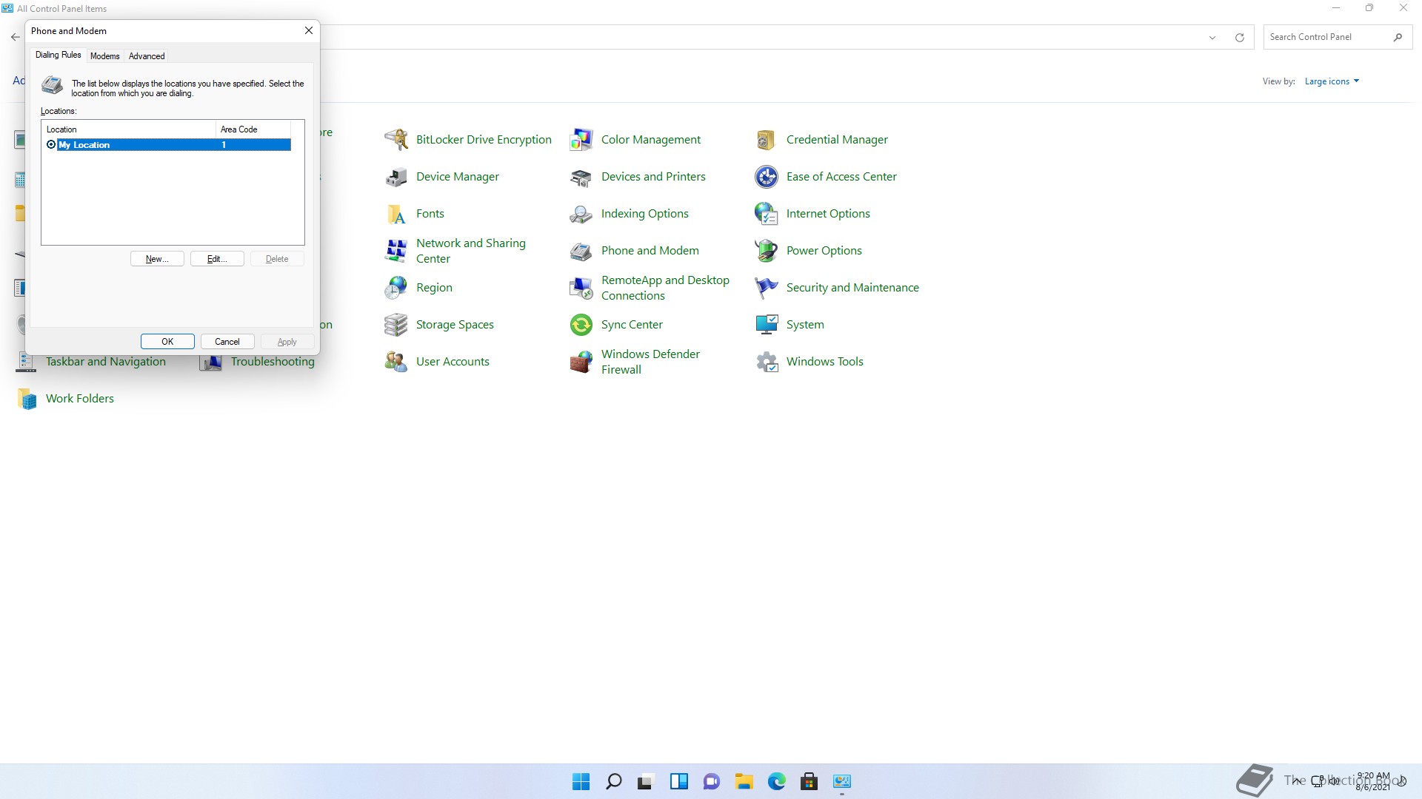Open the View by Large icons dropdown

coord(1332,81)
